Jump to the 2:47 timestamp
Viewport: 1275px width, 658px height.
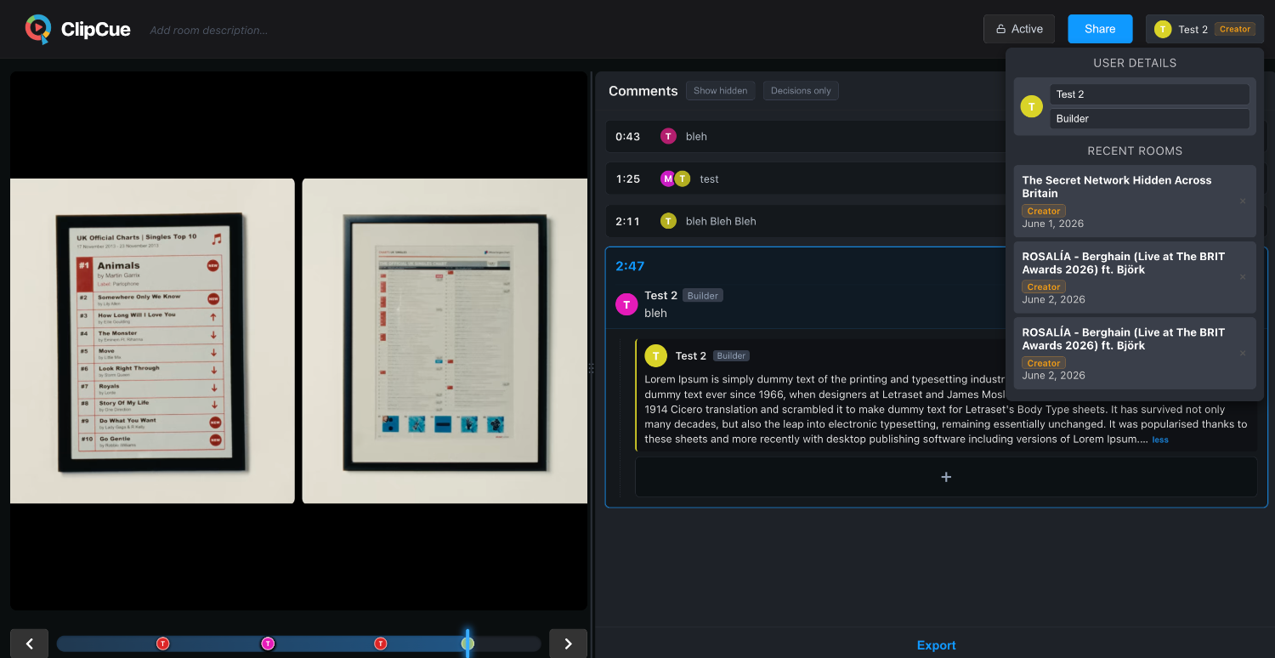pos(630,266)
